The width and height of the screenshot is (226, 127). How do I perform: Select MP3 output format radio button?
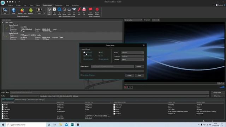pyautogui.click(x=99, y=52)
